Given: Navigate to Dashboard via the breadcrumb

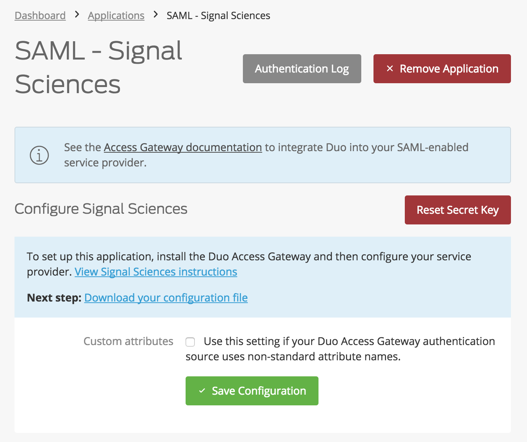Looking at the screenshot, I should 40,15.
